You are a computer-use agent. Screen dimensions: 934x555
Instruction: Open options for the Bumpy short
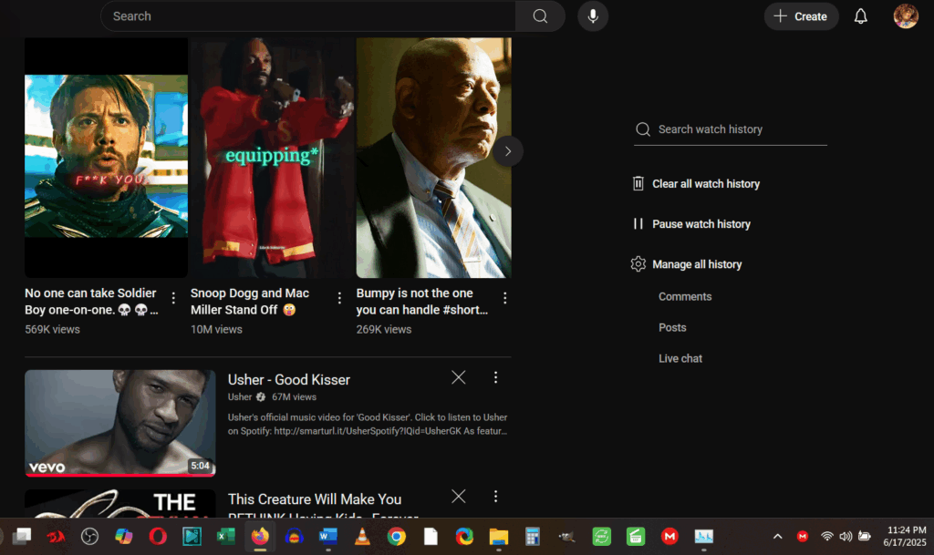point(505,298)
